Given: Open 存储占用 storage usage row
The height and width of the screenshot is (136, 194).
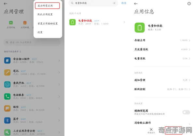Looking at the screenshot, I should coord(162,40).
